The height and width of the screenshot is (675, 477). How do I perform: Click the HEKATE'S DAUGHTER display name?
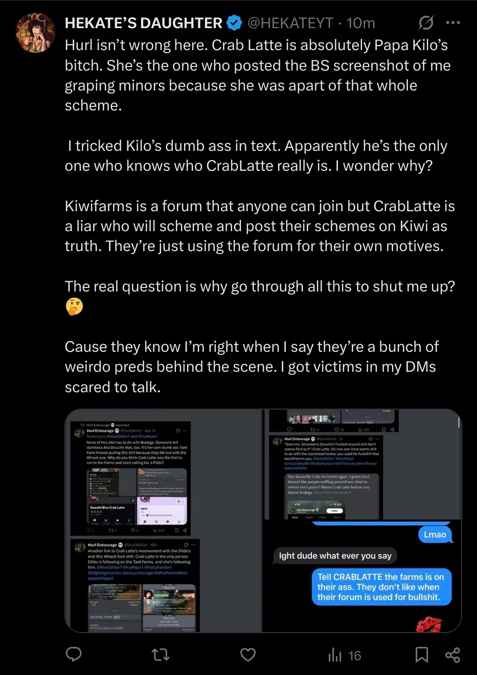(x=144, y=23)
